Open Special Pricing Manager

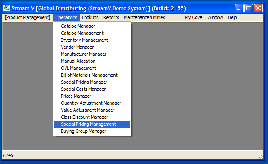click(92, 82)
